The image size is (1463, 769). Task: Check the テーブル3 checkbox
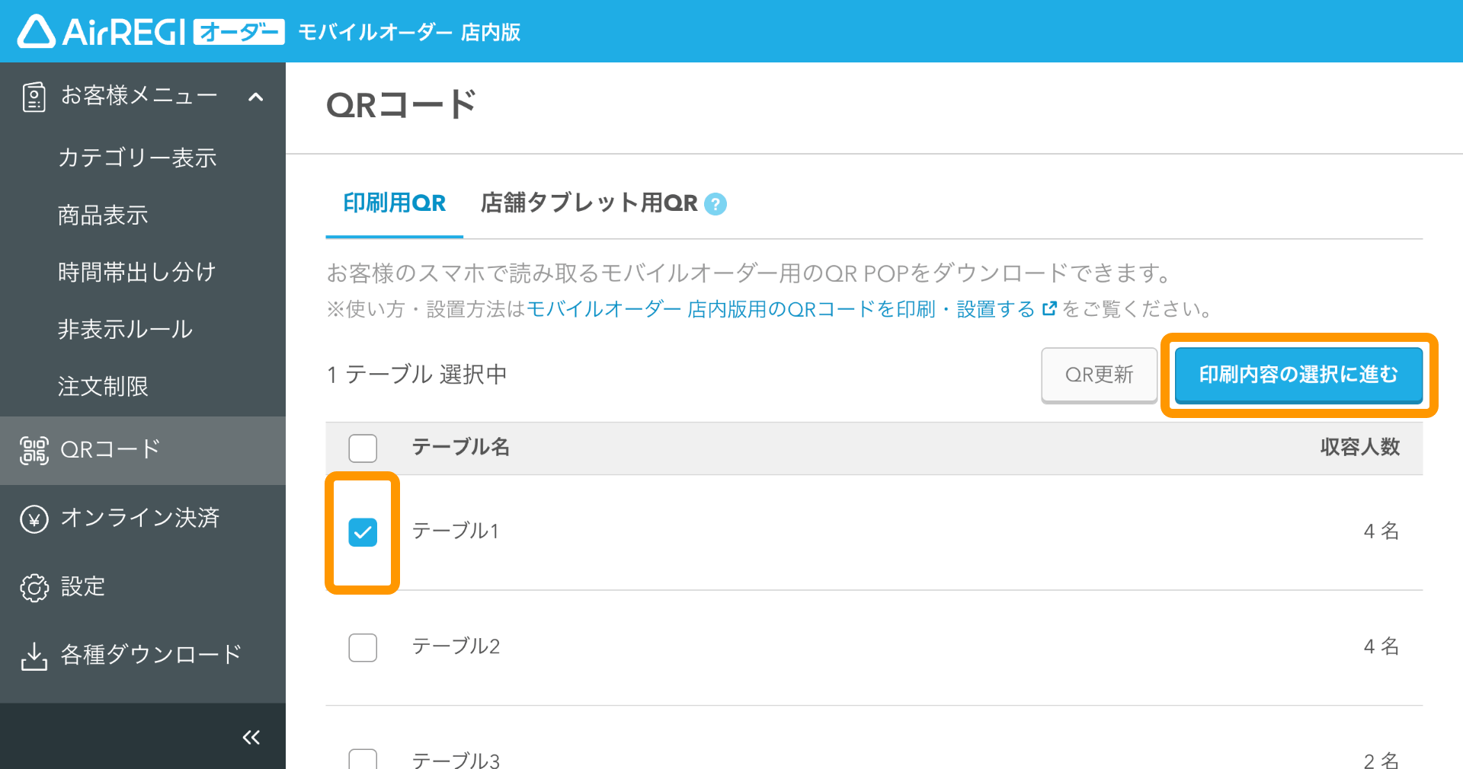coord(363,759)
